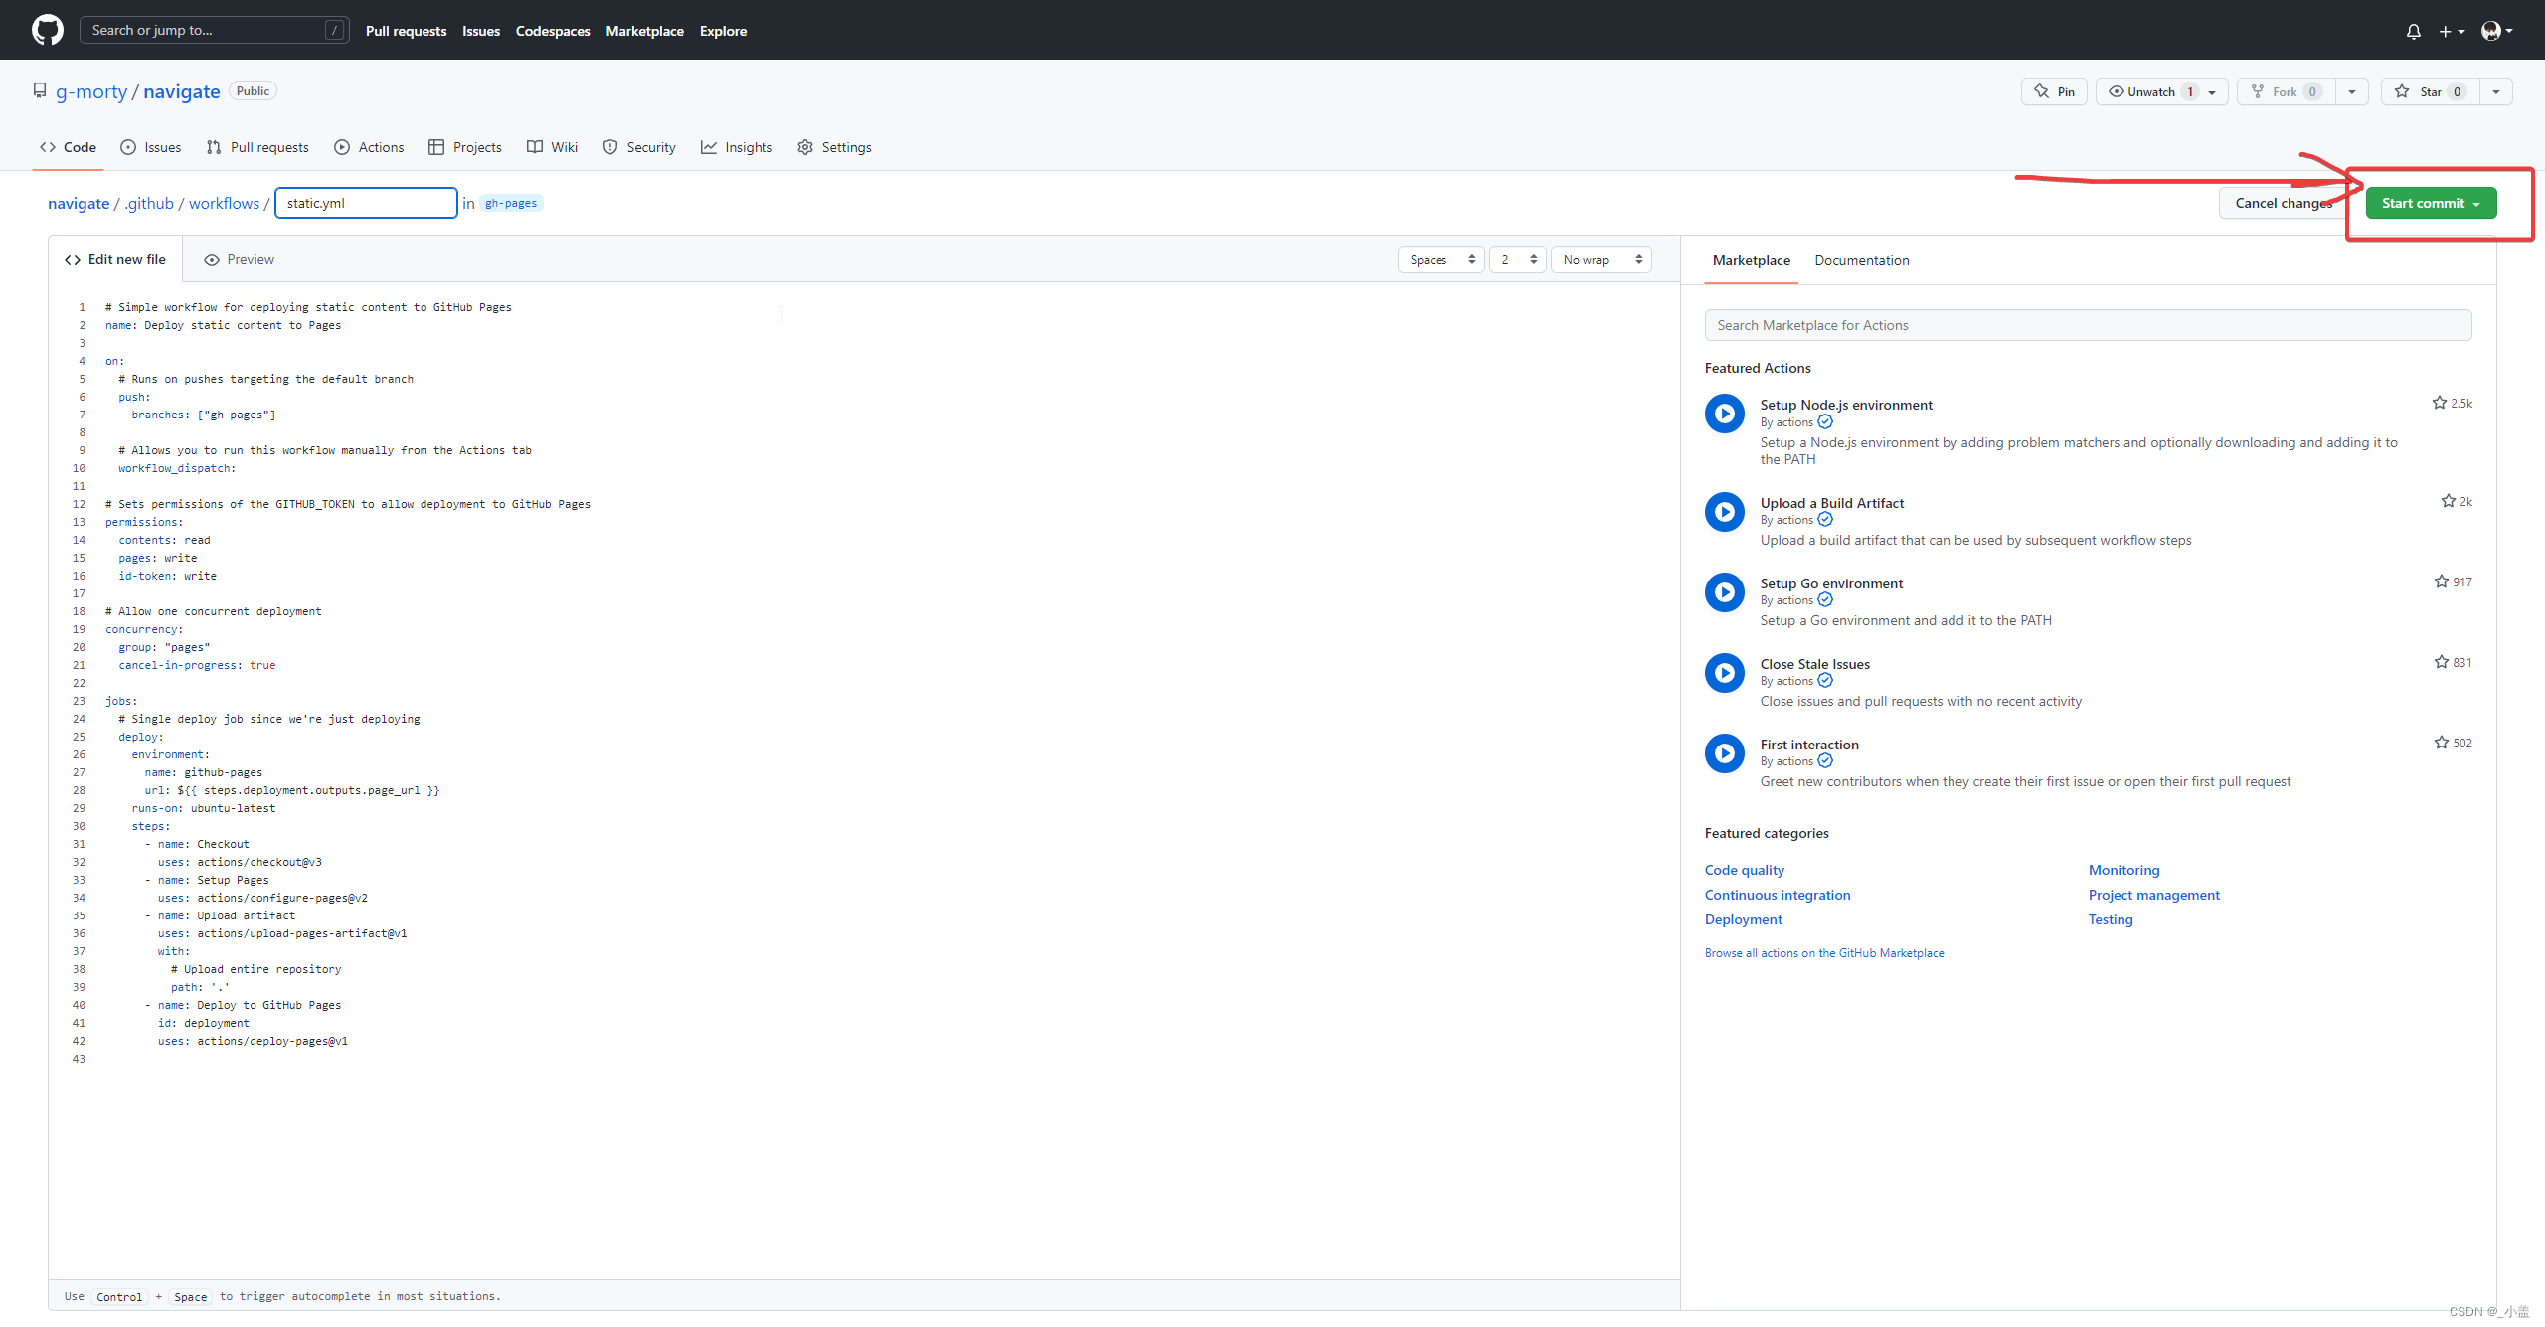Open Marketplace in the top navigation
Image resolution: width=2545 pixels, height=1327 pixels.
pyautogui.click(x=644, y=31)
